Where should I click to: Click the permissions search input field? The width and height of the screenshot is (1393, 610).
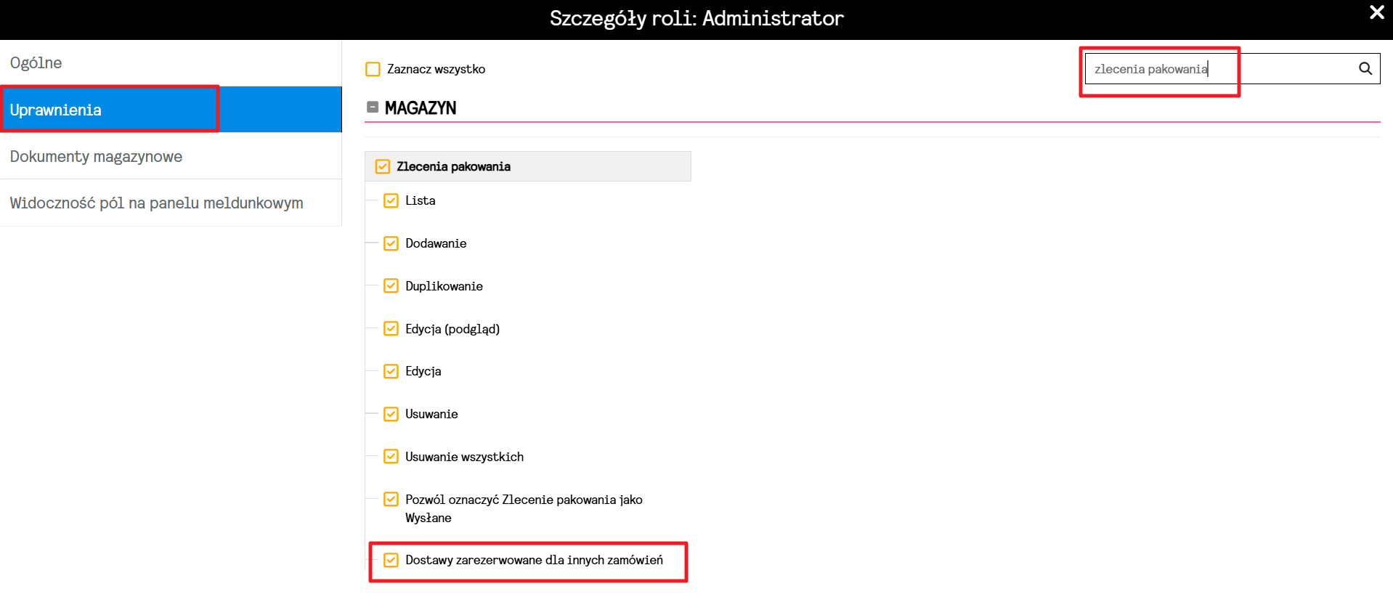pos(1220,69)
